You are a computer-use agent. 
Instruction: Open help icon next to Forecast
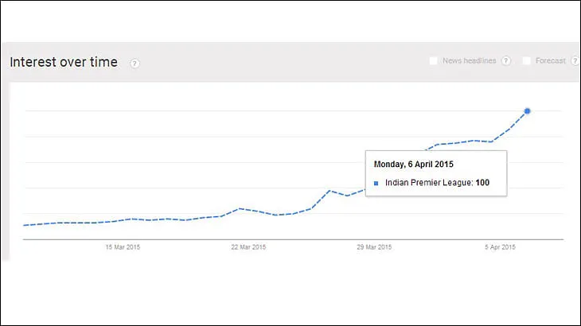coord(575,60)
